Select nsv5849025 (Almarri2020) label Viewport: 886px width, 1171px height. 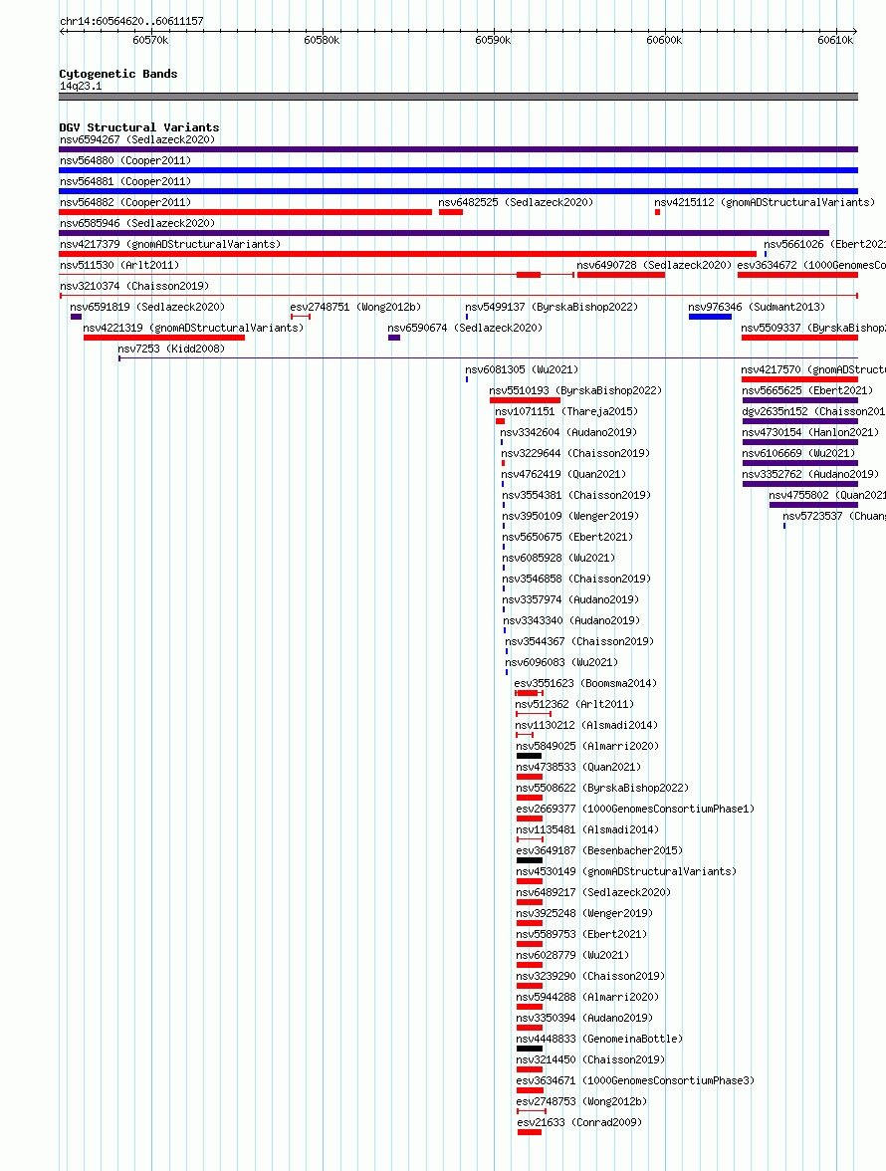coord(587,746)
